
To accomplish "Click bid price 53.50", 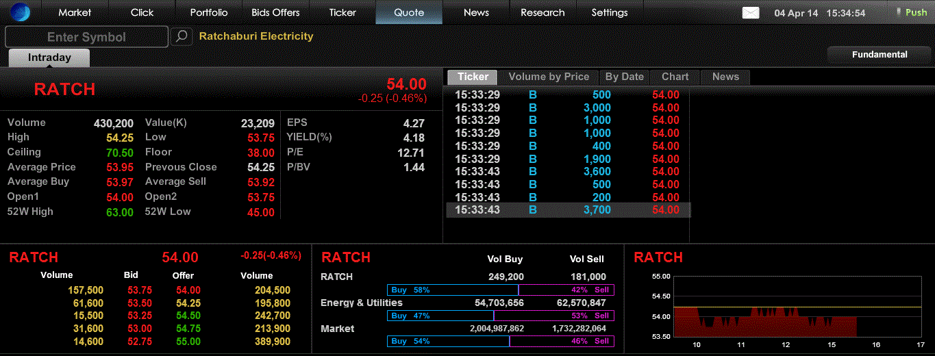I will pos(140,303).
